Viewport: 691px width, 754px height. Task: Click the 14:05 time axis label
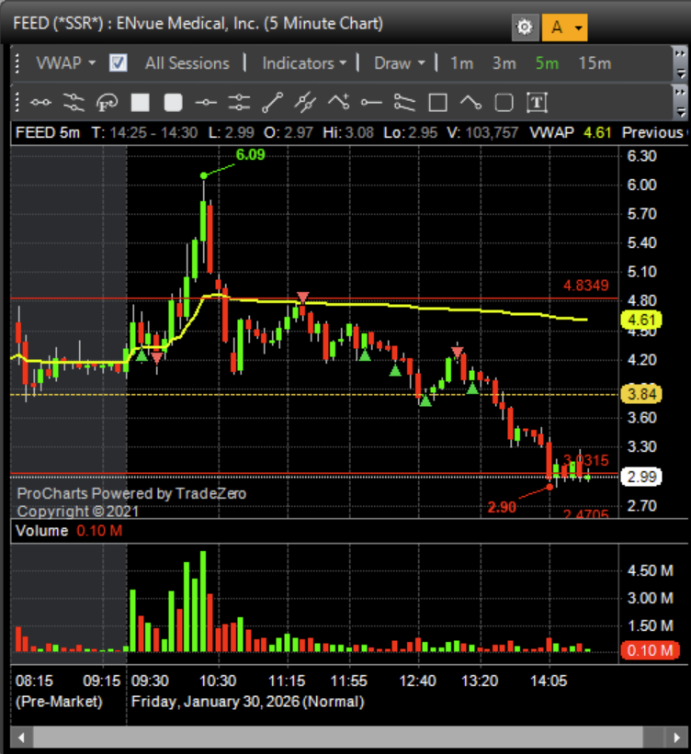[549, 681]
